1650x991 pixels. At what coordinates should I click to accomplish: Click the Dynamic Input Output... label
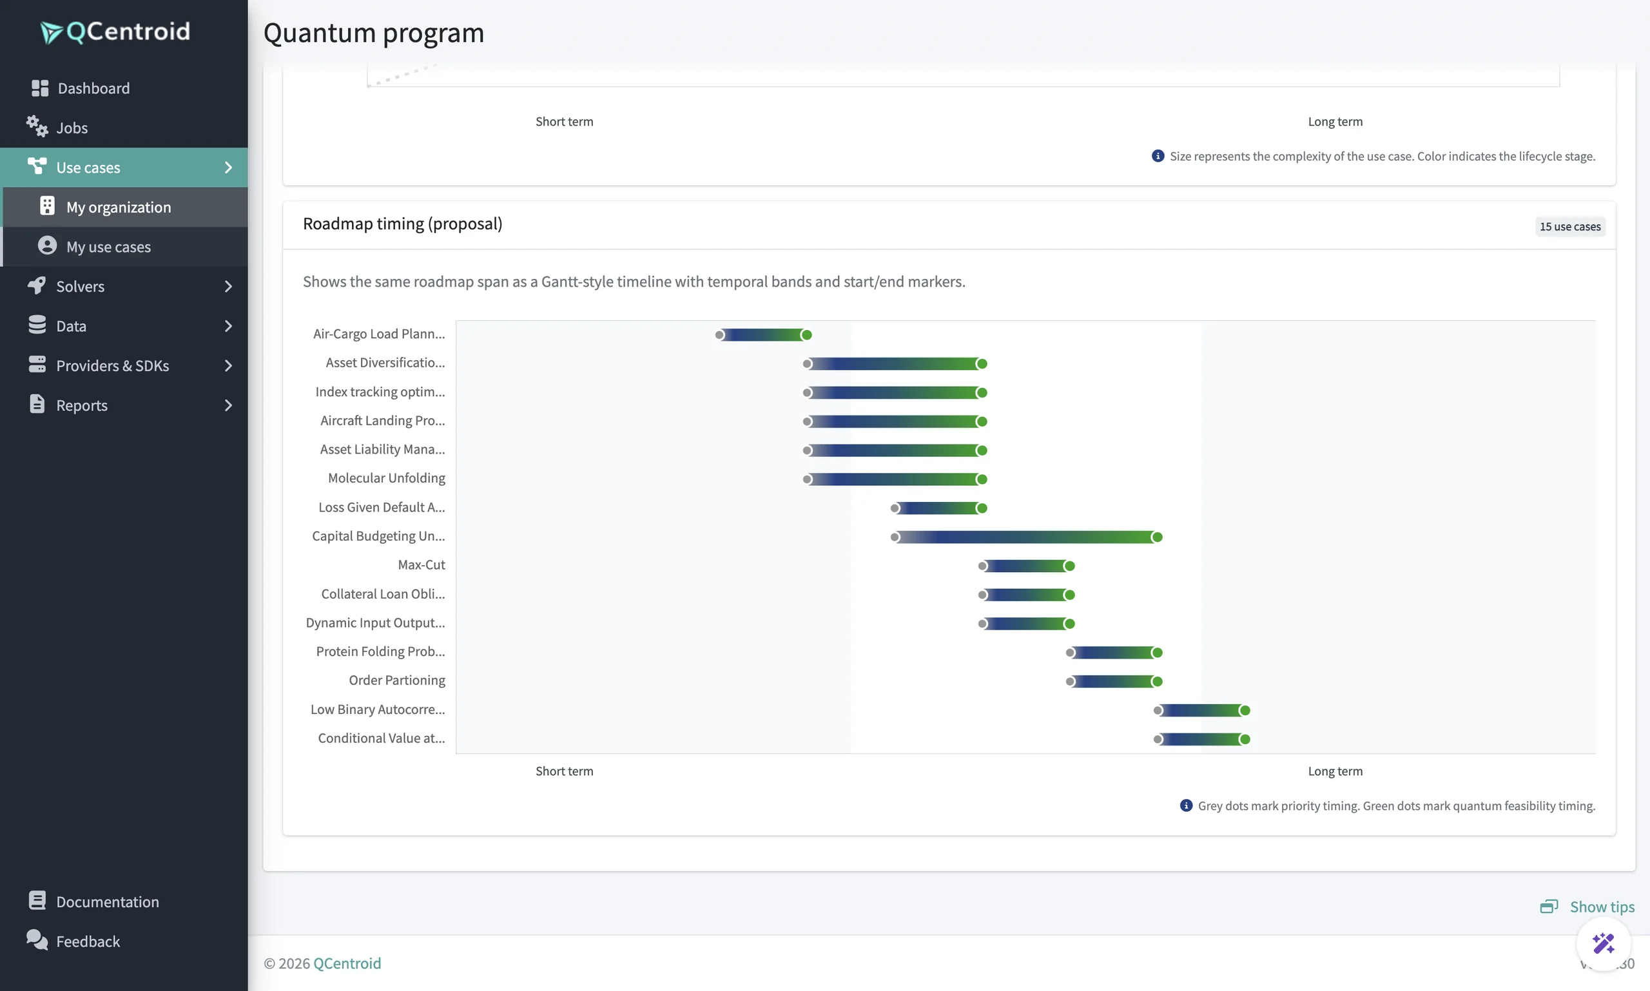click(x=374, y=622)
